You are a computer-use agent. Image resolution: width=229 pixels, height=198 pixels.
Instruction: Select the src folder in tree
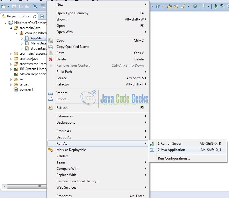(x=22, y=79)
